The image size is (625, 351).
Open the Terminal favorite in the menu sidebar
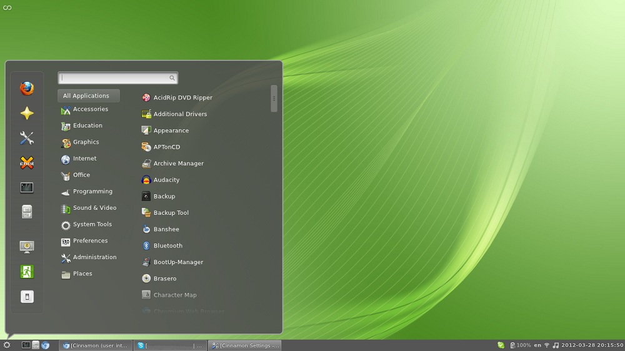(x=27, y=187)
